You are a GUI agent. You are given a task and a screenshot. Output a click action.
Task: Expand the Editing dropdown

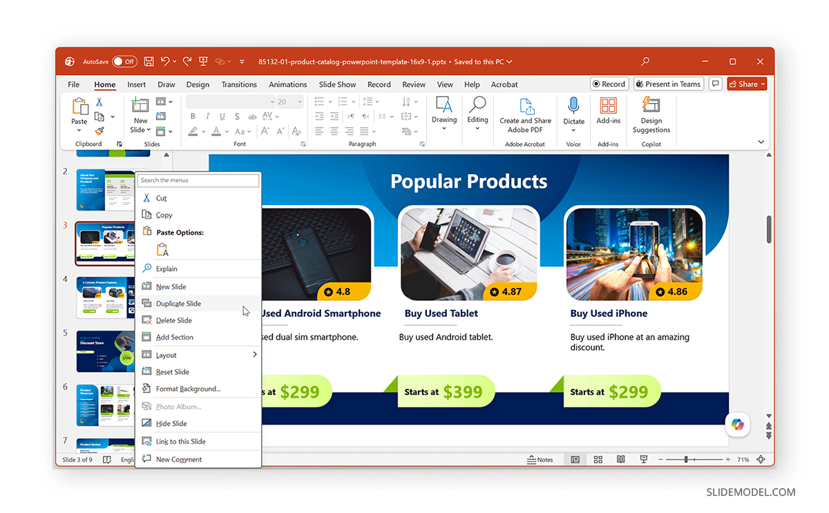pyautogui.click(x=477, y=129)
